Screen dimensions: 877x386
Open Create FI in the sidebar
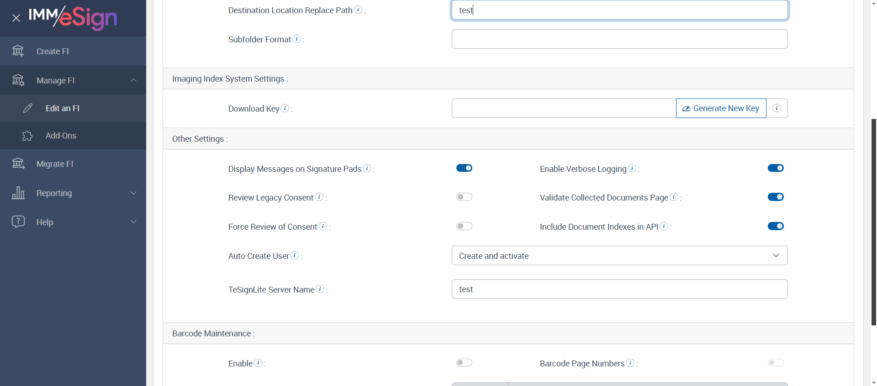(53, 51)
